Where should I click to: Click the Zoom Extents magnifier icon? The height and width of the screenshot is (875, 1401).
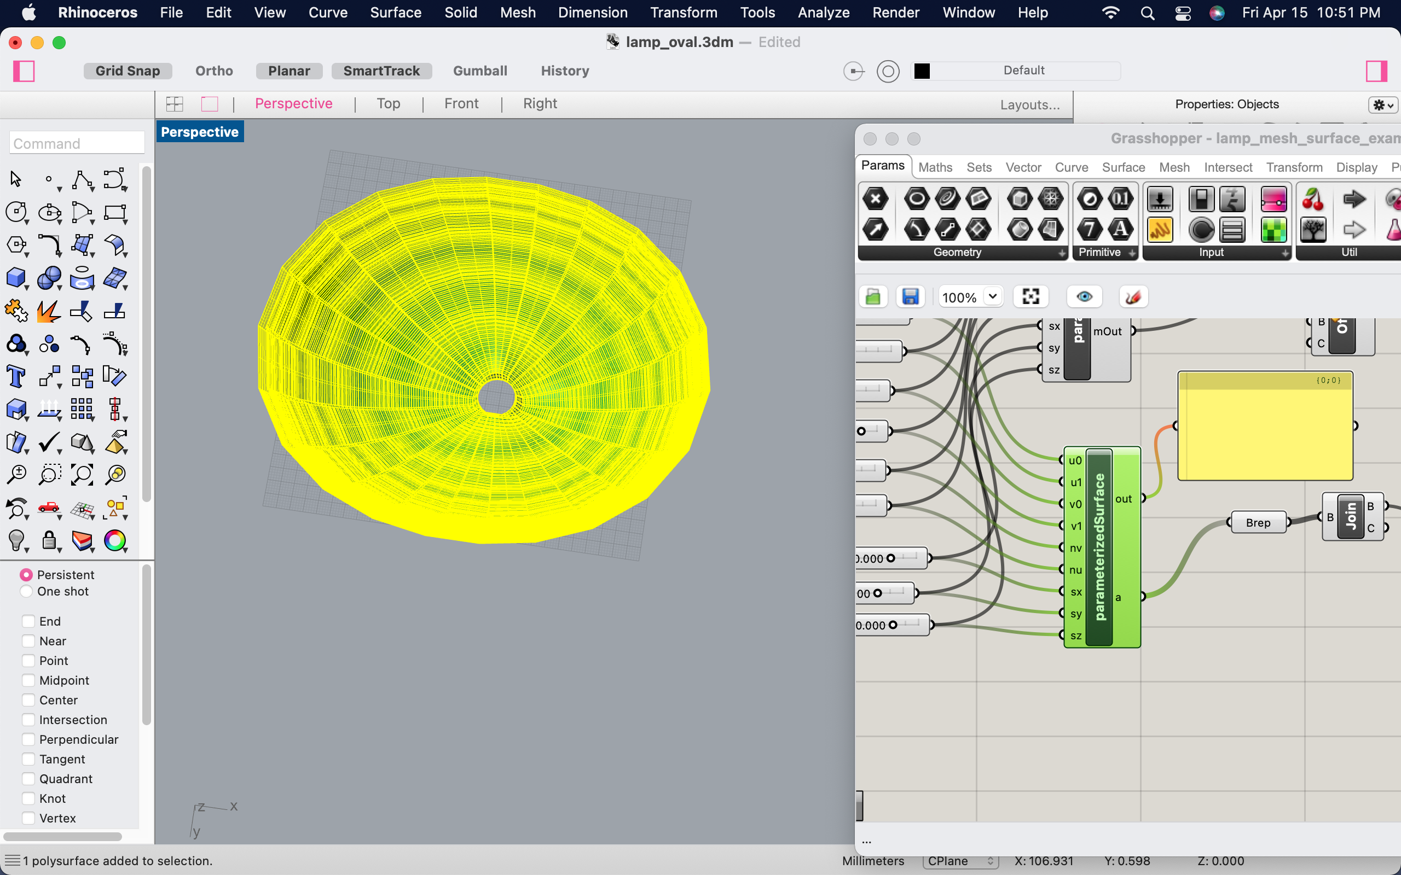tap(82, 475)
